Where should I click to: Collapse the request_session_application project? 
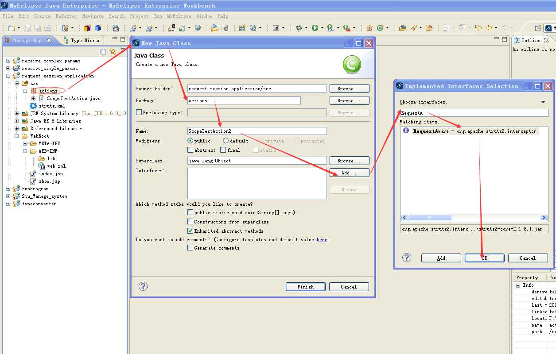click(8, 76)
